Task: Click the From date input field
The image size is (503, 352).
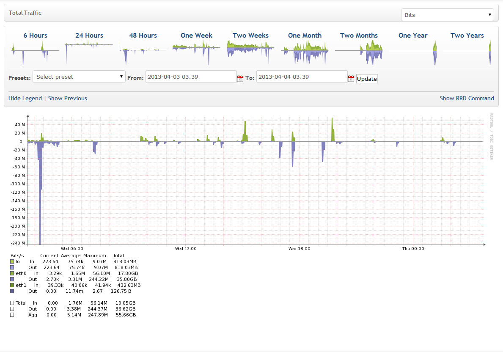Action: (191, 77)
